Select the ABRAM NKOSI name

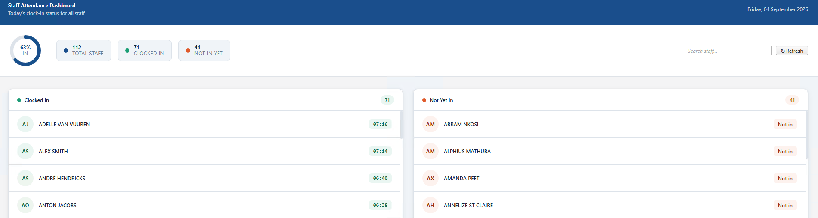pyautogui.click(x=461, y=125)
